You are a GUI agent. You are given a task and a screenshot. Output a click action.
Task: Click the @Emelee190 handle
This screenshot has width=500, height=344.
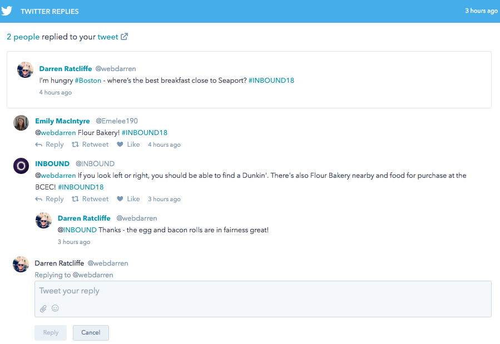click(117, 121)
